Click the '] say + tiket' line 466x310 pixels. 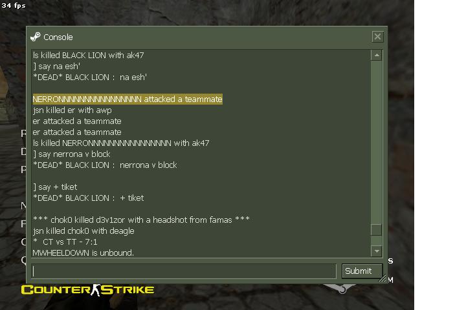[x=55, y=187]
